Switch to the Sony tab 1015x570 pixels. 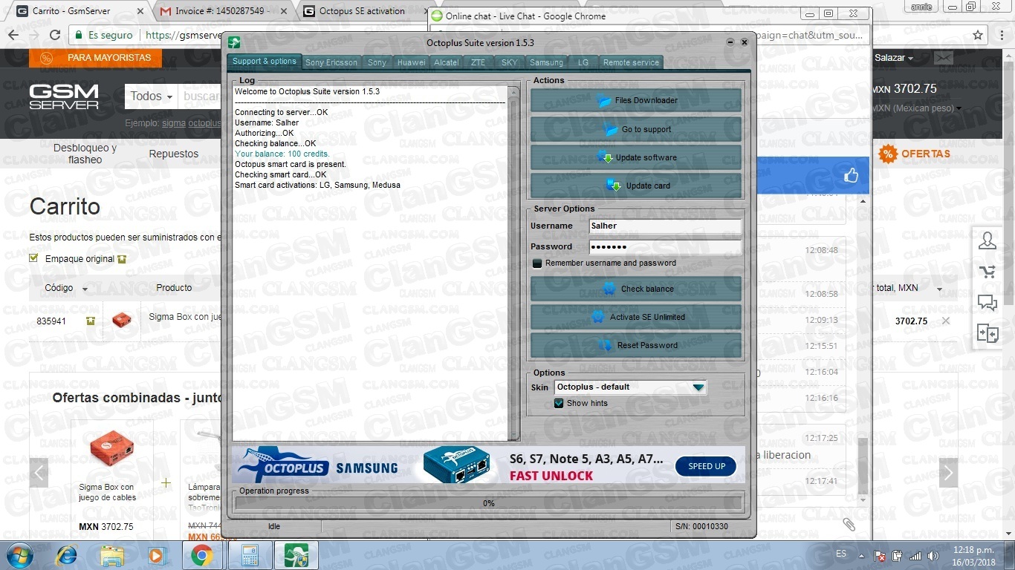click(377, 62)
